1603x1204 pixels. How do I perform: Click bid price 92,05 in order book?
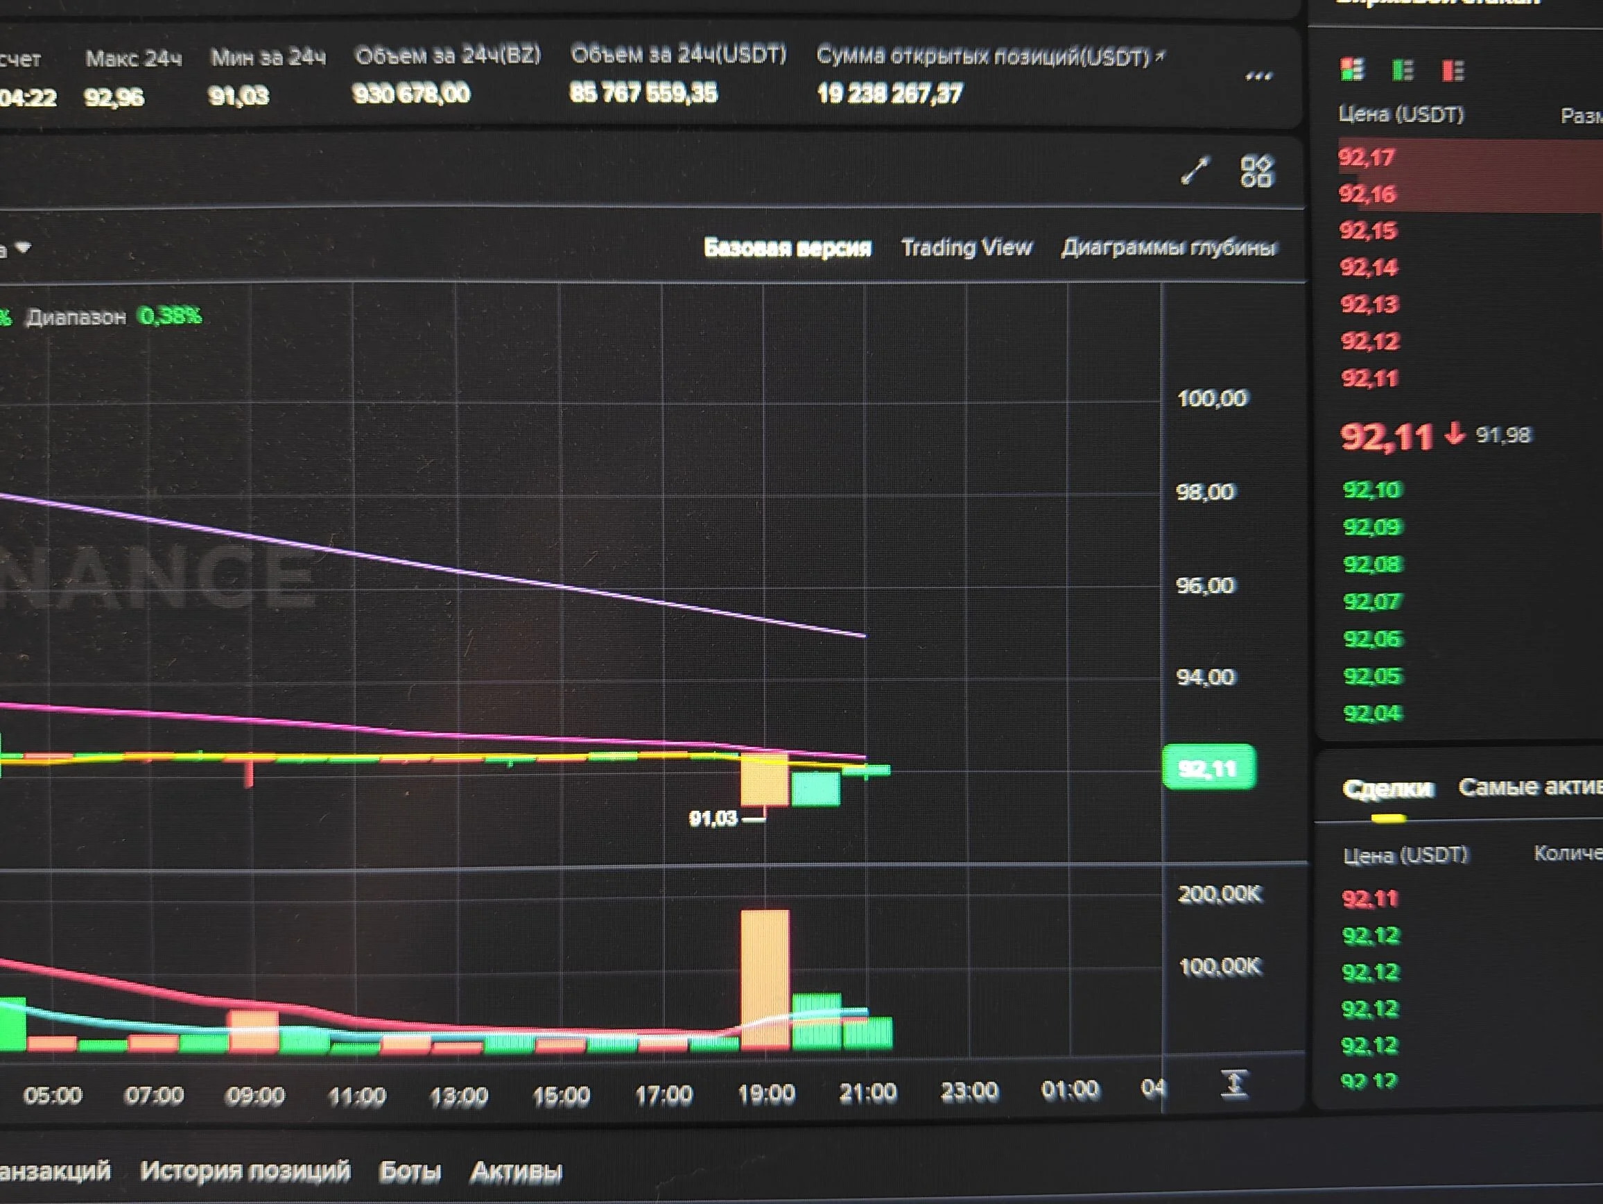click(x=1373, y=676)
